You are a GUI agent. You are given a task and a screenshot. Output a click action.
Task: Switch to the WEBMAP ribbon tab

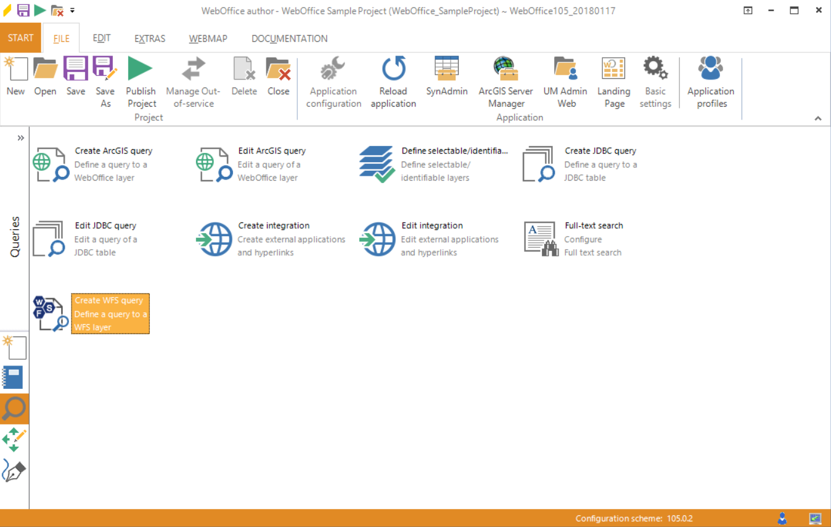coord(208,38)
